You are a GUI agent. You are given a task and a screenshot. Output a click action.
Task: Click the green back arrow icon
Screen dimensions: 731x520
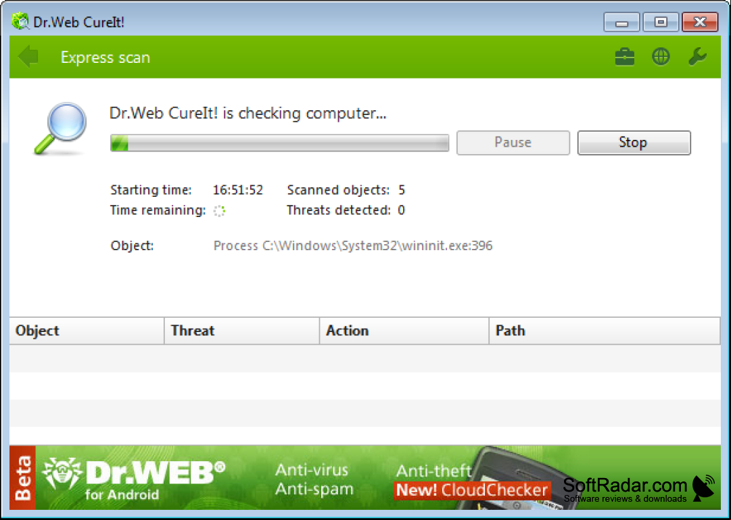[x=28, y=57]
